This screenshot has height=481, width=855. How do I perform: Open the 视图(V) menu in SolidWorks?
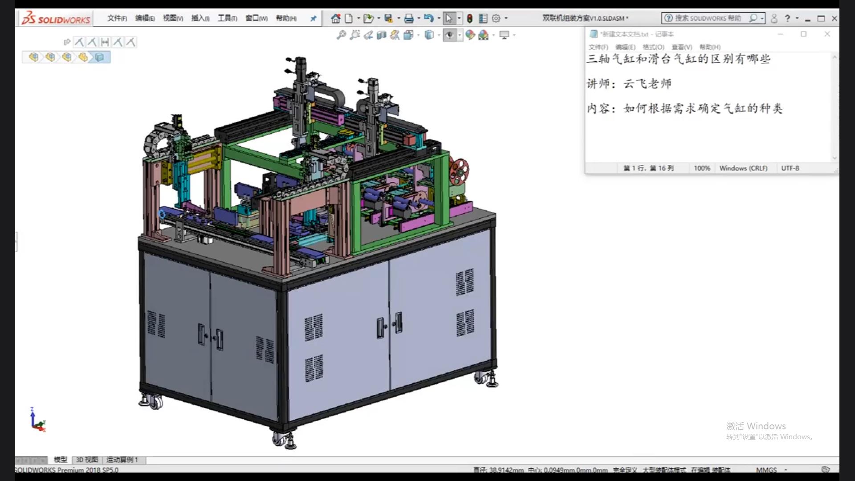tap(173, 18)
